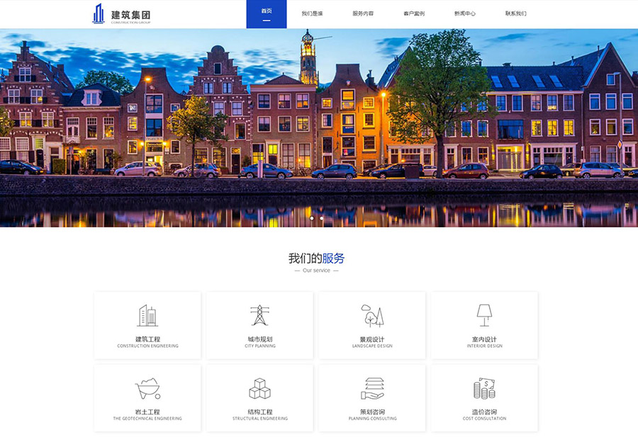The width and height of the screenshot is (638, 437).
Task: Go to the 首页 navigation tab
Action: (x=267, y=13)
